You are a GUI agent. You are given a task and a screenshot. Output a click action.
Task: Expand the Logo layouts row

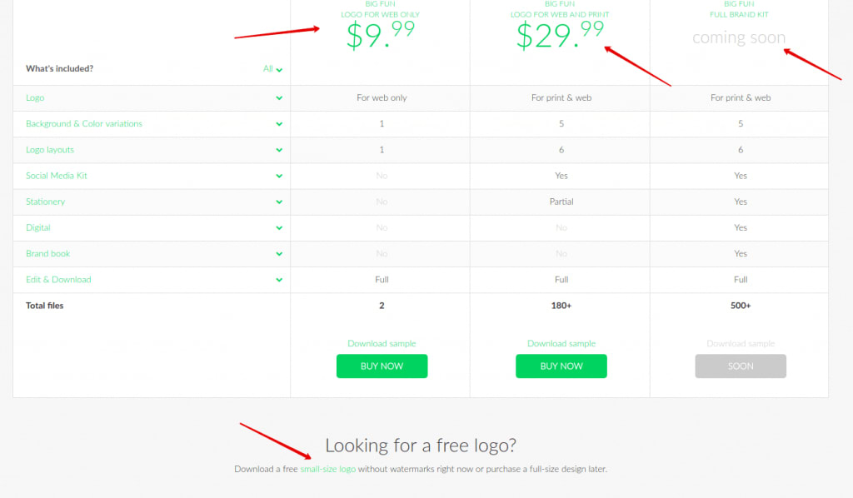pos(280,149)
